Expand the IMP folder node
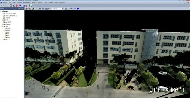This screenshot has width=190, height=98. [4, 31]
